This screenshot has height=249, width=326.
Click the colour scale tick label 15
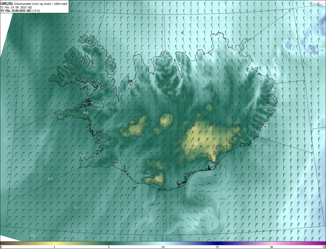[217, 247]
